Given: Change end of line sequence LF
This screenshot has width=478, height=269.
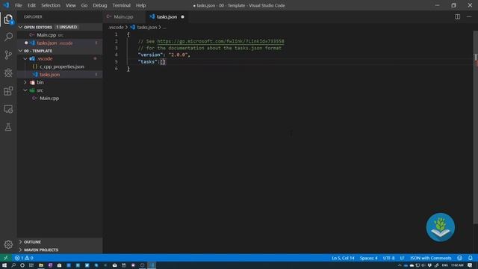Looking at the screenshot, I should pos(402,258).
